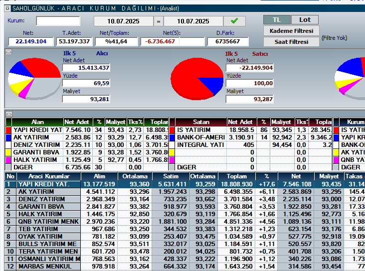Open Saat Filtresi
The height and width of the screenshot is (271, 365).
coord(291,42)
